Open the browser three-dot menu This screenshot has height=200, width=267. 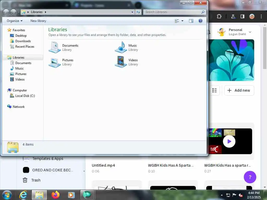coord(261,16)
